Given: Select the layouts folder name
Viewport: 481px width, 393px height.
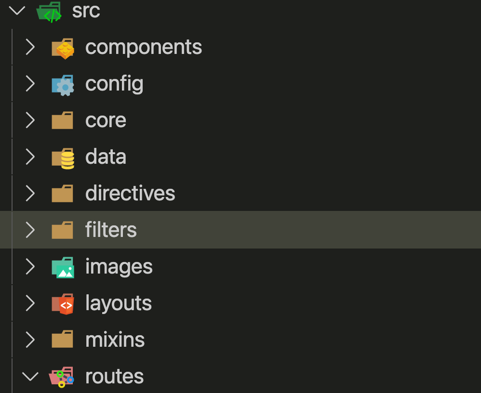Looking at the screenshot, I should (x=119, y=303).
